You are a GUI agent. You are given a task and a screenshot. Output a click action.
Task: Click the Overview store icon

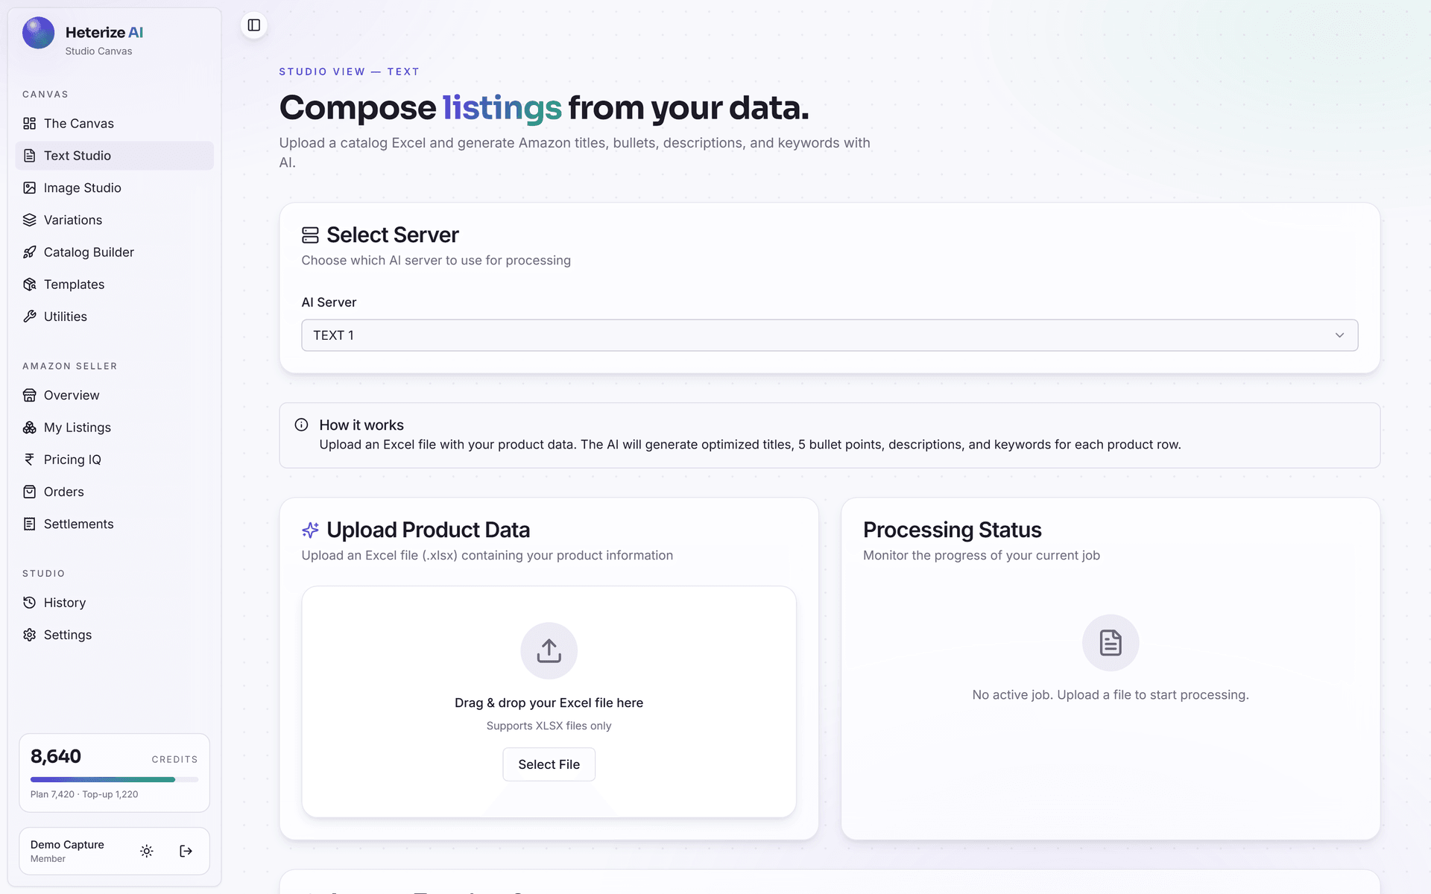[x=30, y=395]
